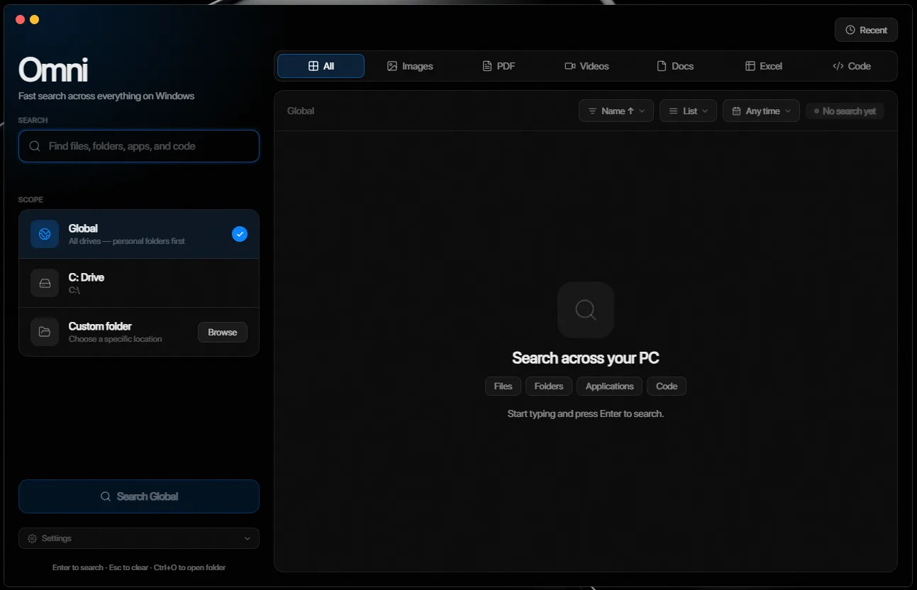The width and height of the screenshot is (917, 590).
Task: Open the List view dropdown
Action: pos(689,111)
